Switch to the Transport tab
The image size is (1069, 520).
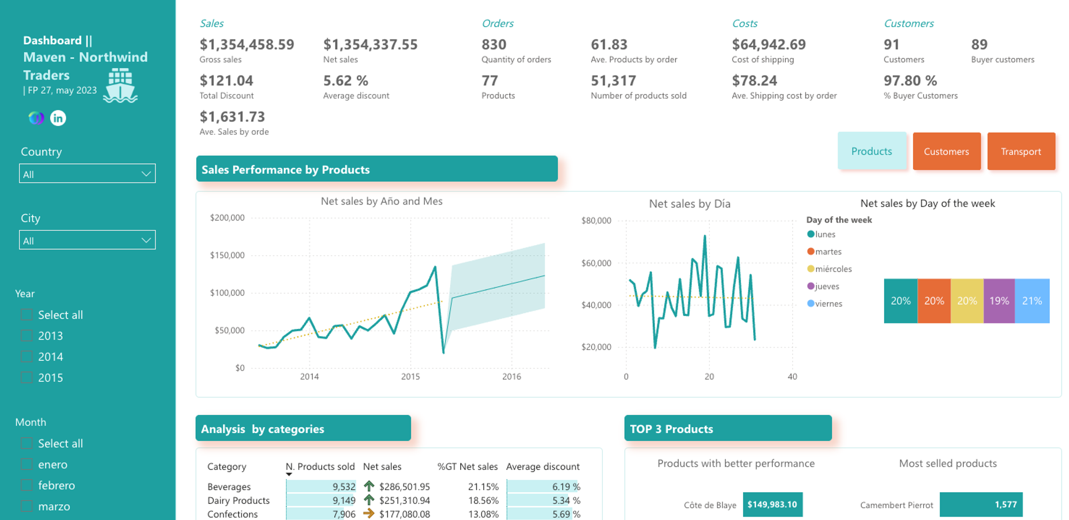coord(1021,151)
